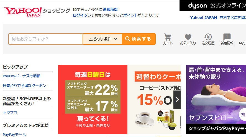Select 日替わりでお得なクーポン sidebar item
The width and height of the screenshot is (246, 137).
[x=24, y=86]
